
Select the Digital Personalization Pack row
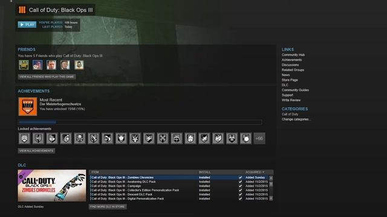[179, 198]
